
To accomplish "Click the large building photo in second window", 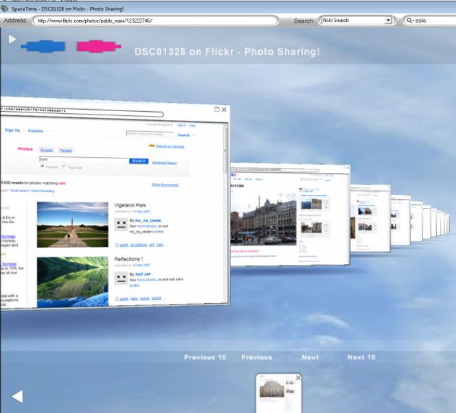I will pyautogui.click(x=263, y=220).
